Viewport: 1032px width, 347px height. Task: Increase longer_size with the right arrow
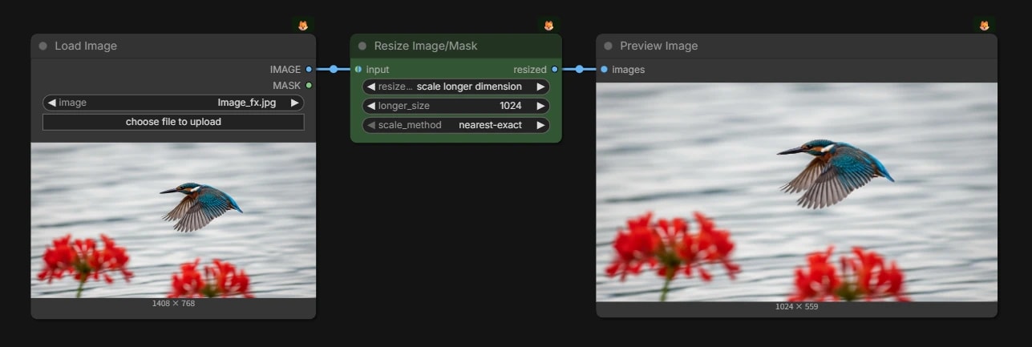pyautogui.click(x=541, y=106)
